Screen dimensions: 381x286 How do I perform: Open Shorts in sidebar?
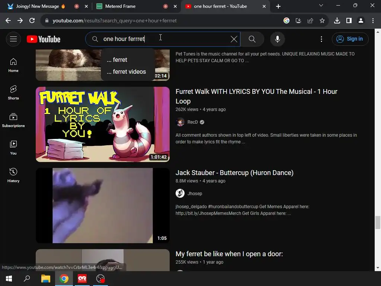tap(13, 92)
